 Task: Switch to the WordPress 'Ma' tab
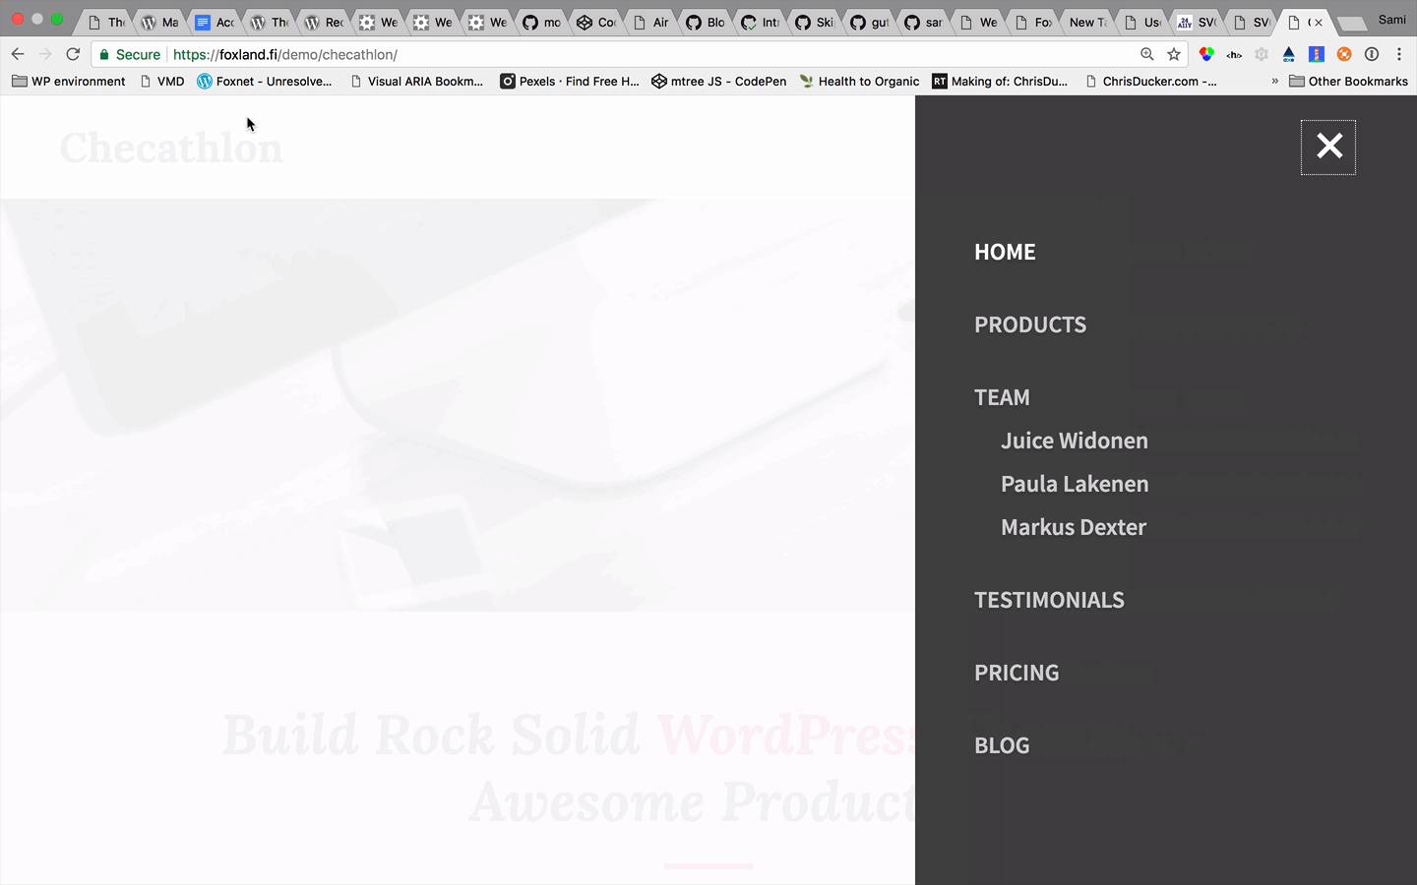point(160,22)
